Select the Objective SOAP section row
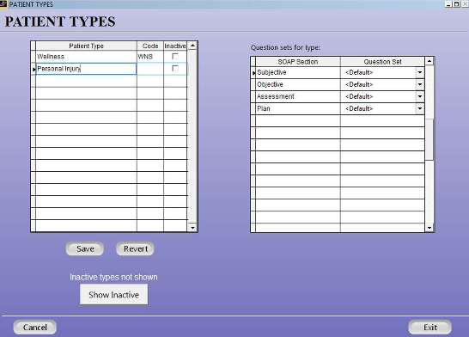469x337 pixels. (298, 84)
